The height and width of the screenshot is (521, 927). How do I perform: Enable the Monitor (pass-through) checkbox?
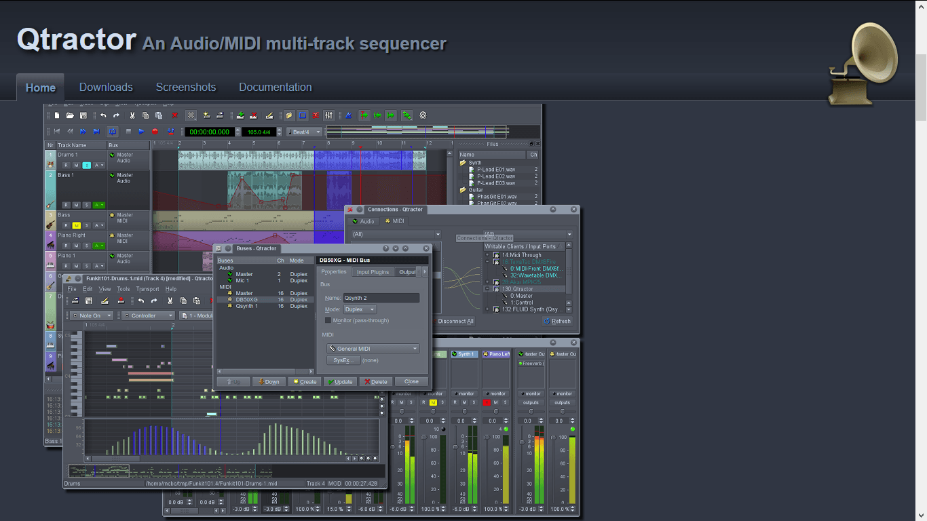[x=328, y=320]
